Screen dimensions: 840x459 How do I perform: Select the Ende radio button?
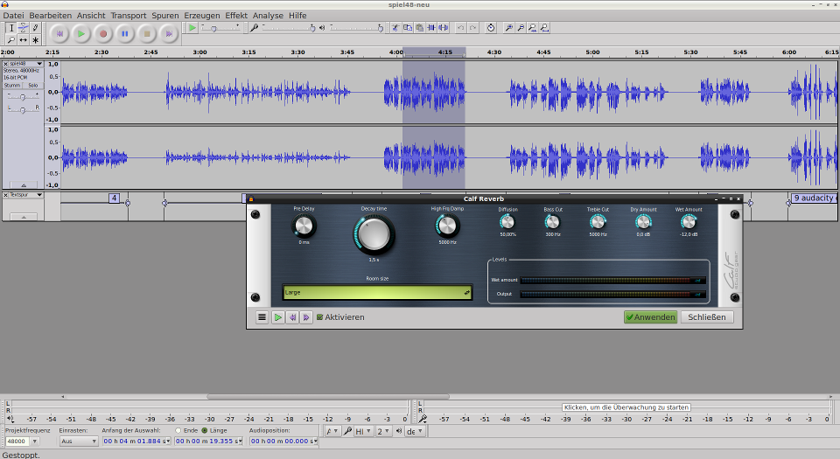[178, 430]
